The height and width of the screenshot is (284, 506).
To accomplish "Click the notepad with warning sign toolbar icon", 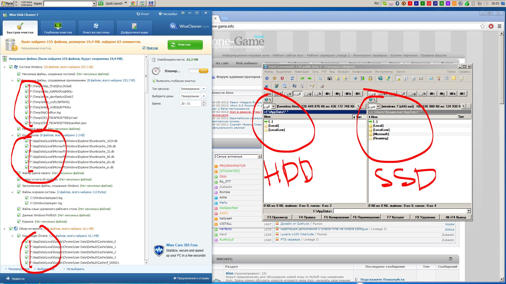I will (x=398, y=79).
